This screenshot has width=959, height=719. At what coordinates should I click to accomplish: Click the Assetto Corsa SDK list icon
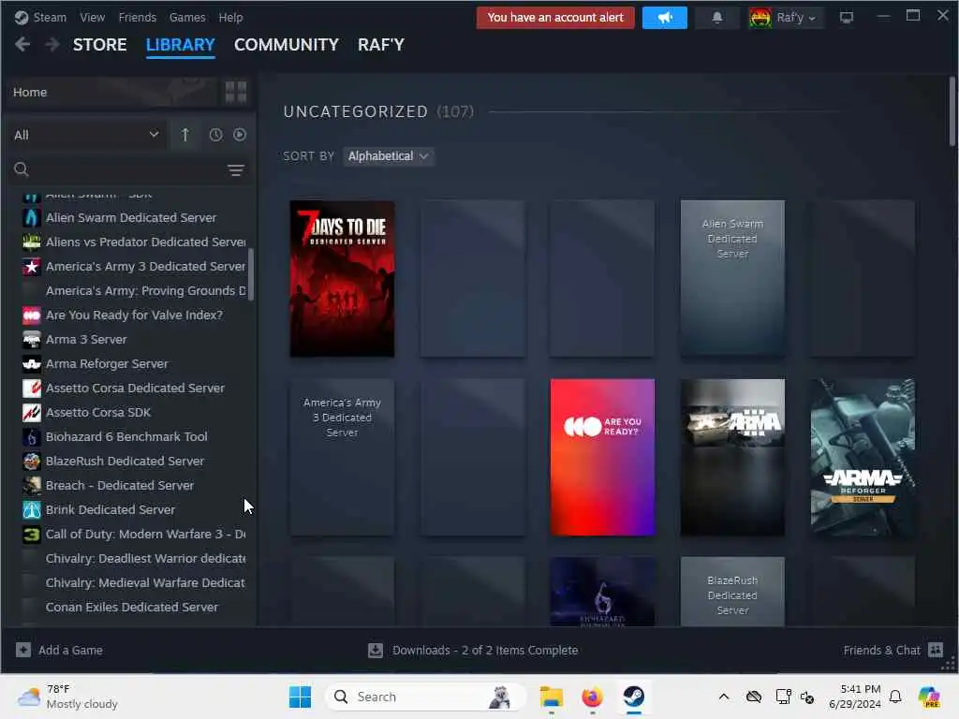click(x=31, y=413)
